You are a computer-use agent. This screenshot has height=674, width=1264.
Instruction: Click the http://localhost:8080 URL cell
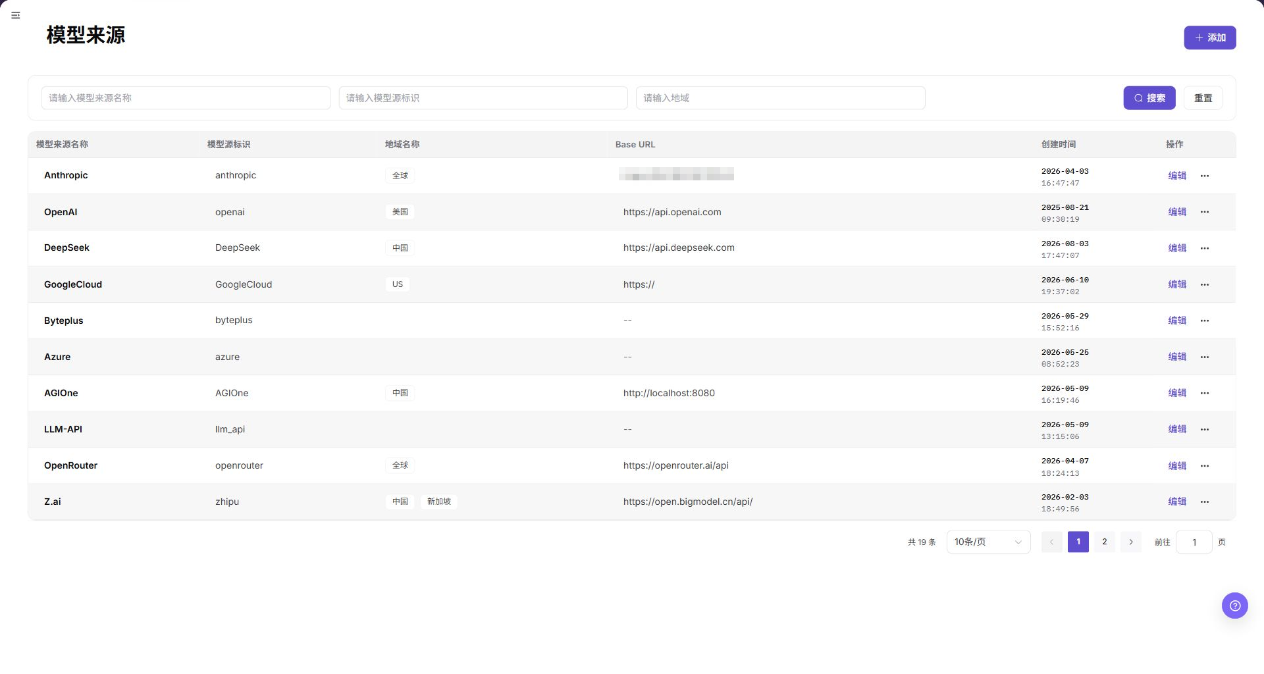click(x=669, y=393)
